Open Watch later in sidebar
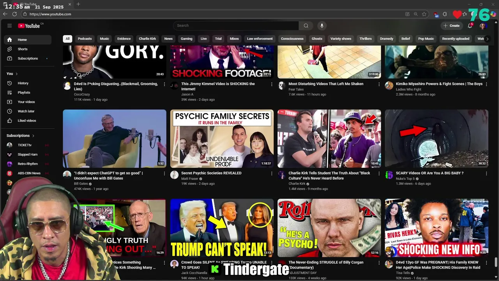 point(27,111)
